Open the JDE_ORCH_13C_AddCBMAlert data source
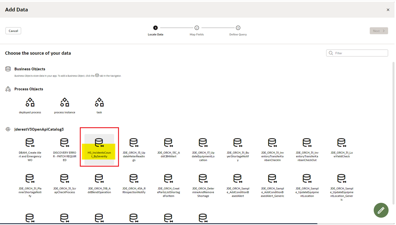The width and height of the screenshot is (396, 225). 168,147
